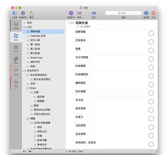This screenshot has height=155, width=168.
Task: Open the 其他 project
Action: 33,66
